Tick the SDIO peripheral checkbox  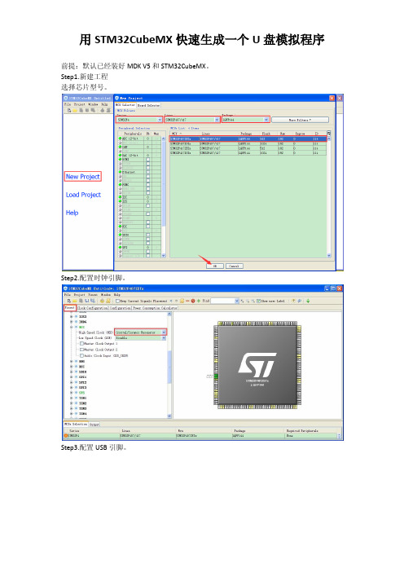pyautogui.click(x=148, y=235)
